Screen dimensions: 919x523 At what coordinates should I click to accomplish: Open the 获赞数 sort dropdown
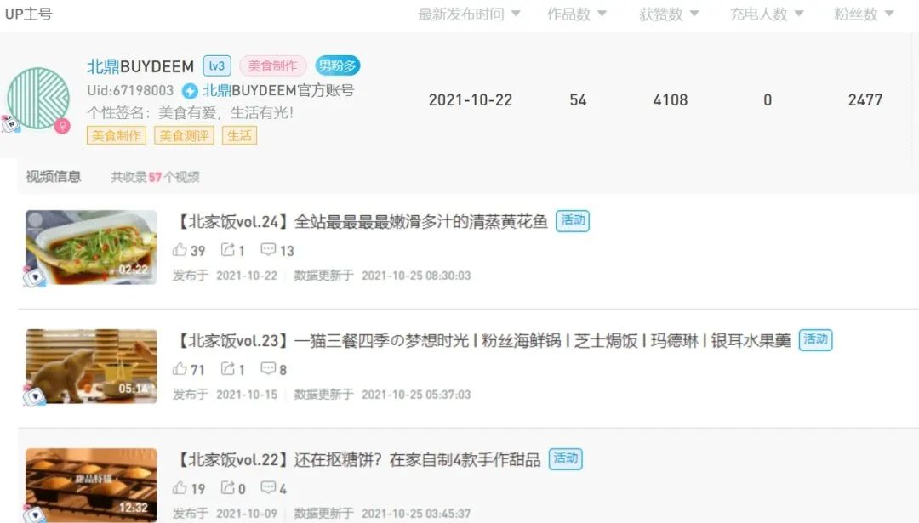click(x=669, y=14)
